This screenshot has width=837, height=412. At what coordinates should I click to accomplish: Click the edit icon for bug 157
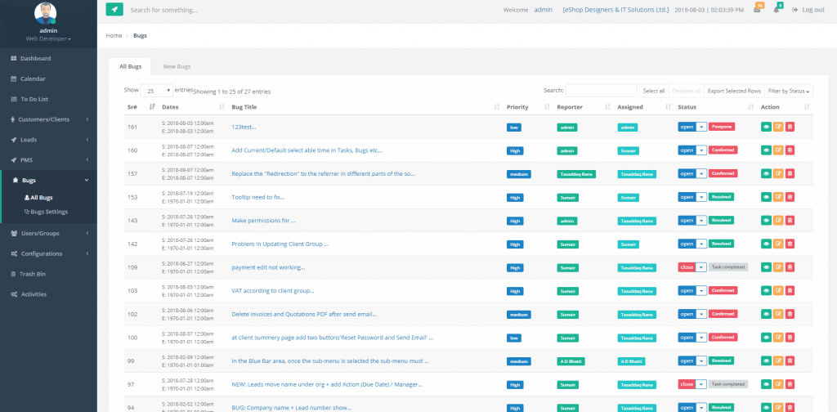[x=778, y=174]
